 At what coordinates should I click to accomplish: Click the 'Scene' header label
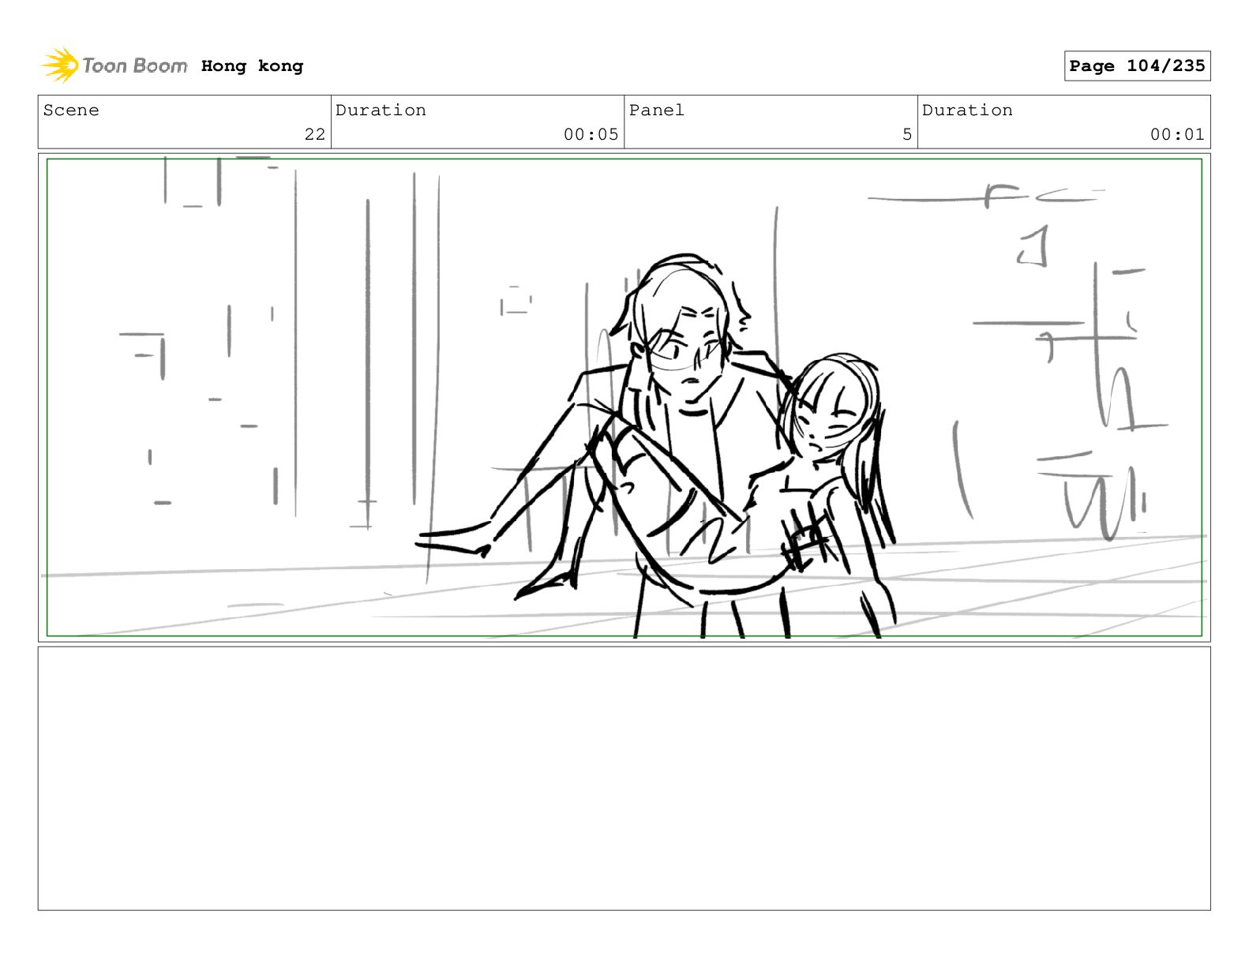[71, 111]
